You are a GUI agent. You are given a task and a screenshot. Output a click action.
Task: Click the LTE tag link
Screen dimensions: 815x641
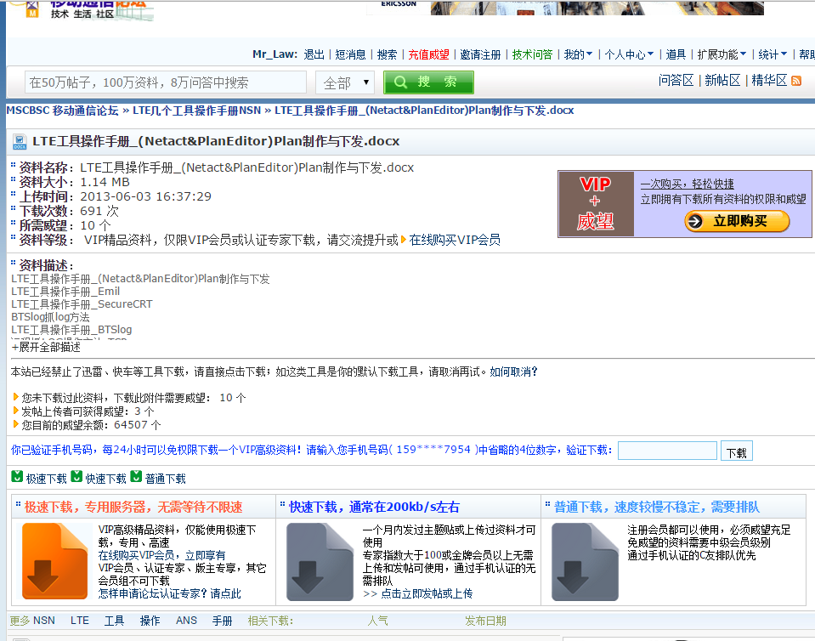pos(80,621)
